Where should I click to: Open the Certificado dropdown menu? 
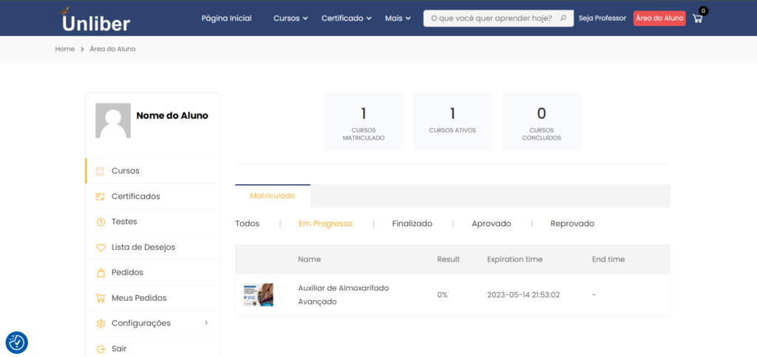(x=346, y=18)
